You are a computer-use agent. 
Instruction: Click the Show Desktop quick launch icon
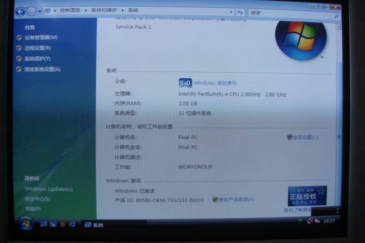[x=43, y=224]
